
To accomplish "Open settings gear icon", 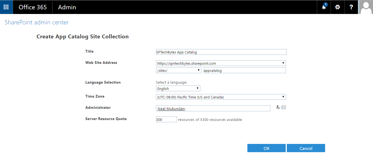I will tap(338, 7).
